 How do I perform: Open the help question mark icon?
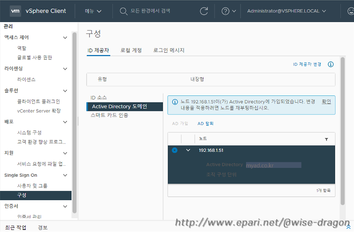[225, 11]
